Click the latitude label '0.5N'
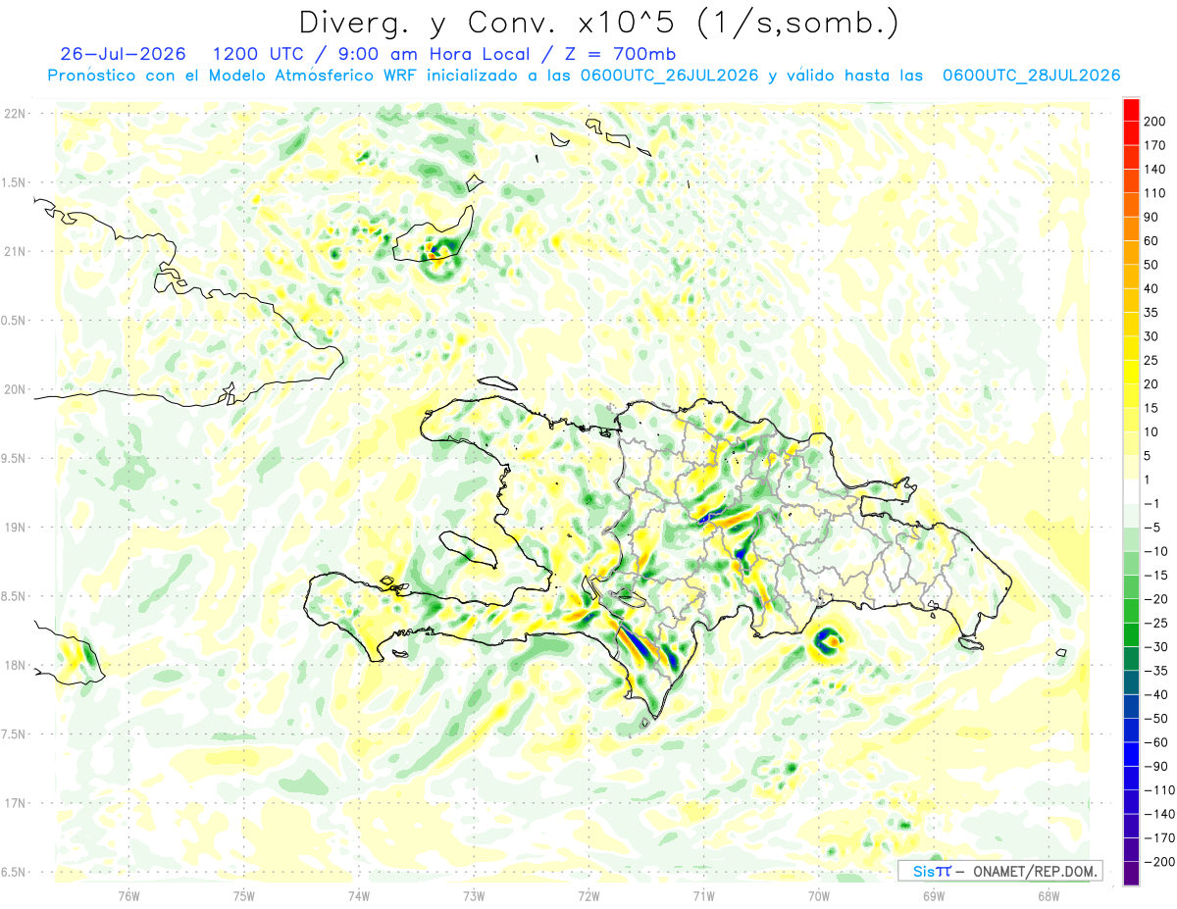Viewport: 1177px width, 909px height. click(13, 321)
